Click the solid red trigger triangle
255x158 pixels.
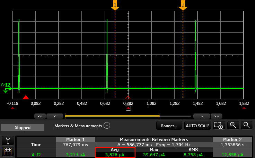tap(26, 97)
